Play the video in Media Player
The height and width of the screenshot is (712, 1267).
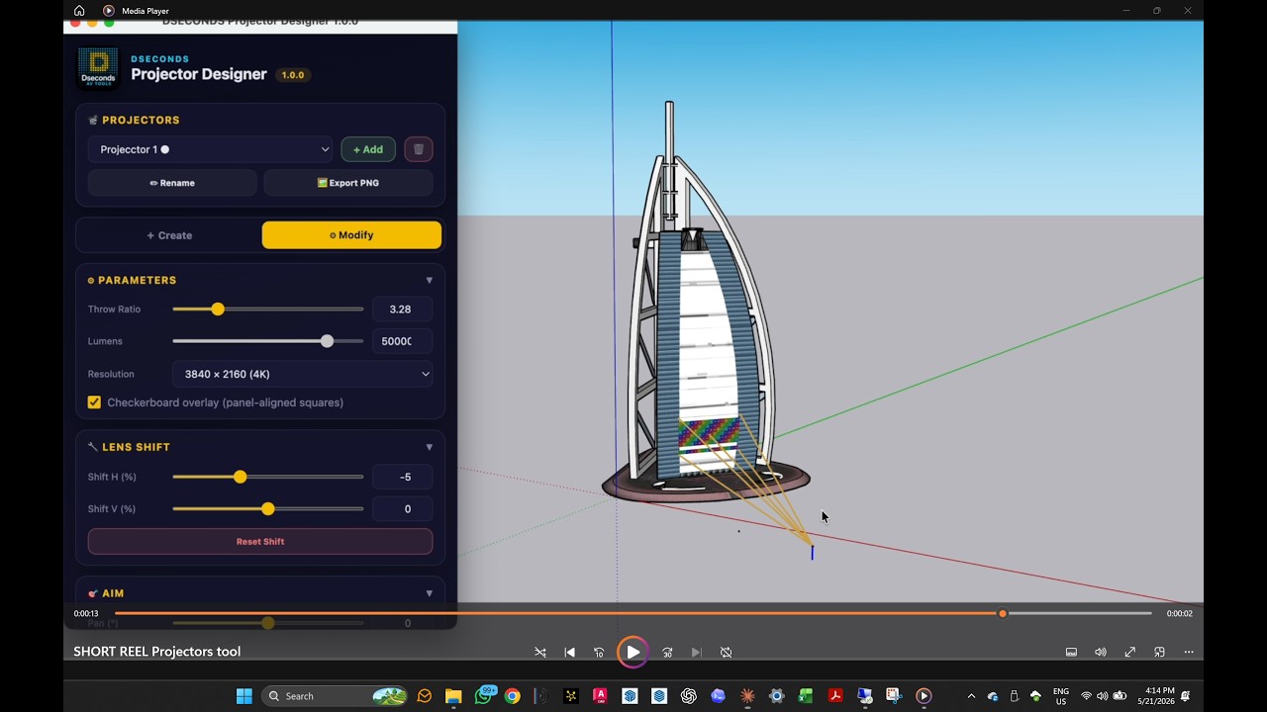[633, 653]
